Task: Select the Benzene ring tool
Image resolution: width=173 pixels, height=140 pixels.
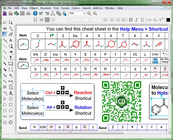Action: point(11,122)
